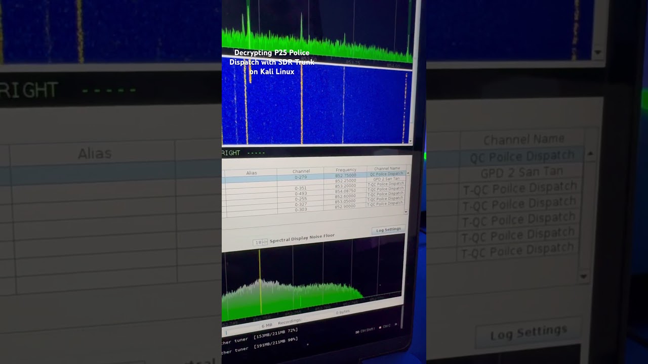Click the 853.05000 frequency cell

pos(345,201)
